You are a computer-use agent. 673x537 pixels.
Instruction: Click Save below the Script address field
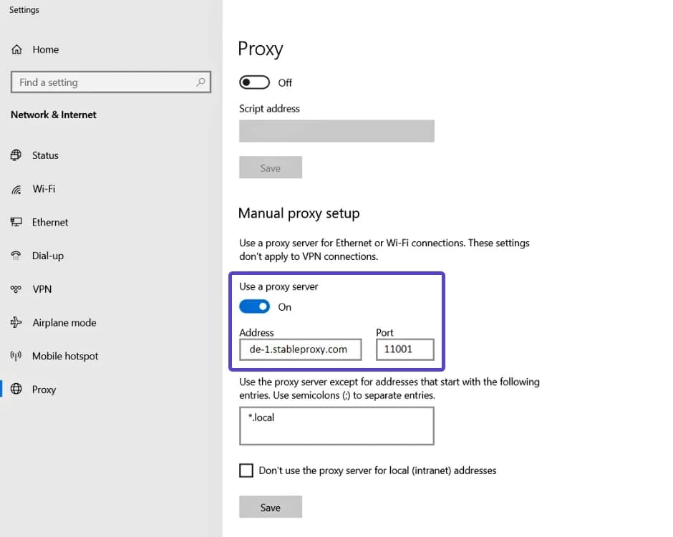point(271,167)
